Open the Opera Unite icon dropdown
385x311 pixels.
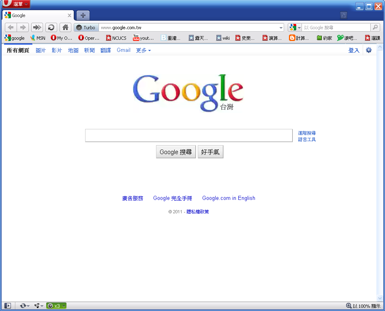(x=38, y=306)
